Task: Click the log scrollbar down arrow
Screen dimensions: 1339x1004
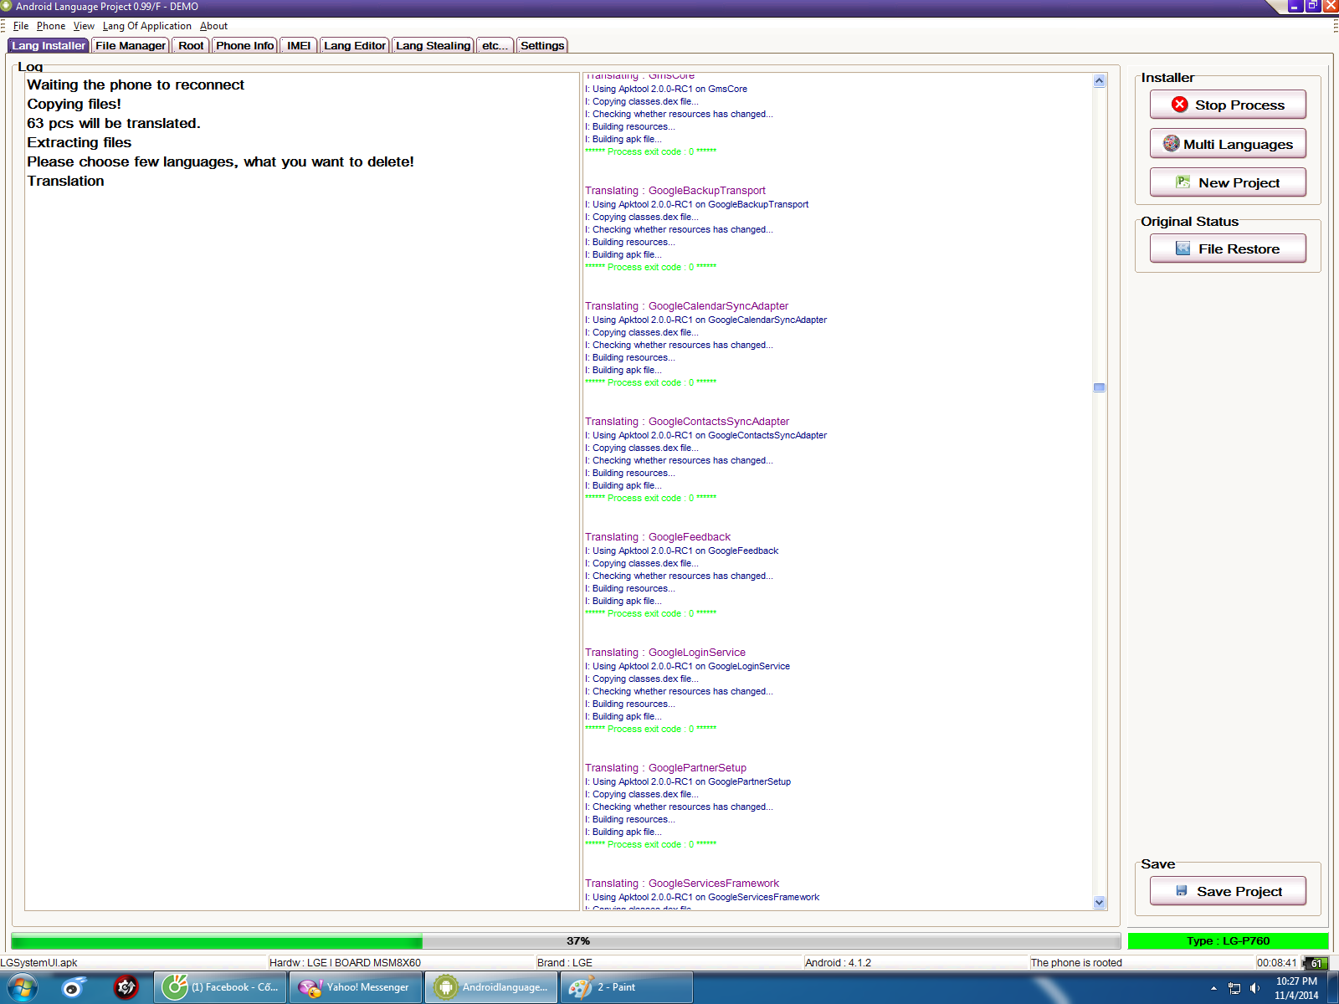Action: coord(1100,902)
